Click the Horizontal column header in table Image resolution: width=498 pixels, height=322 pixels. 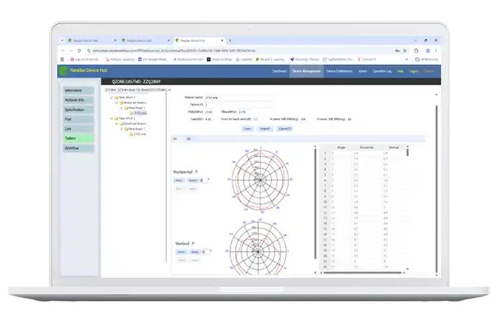click(367, 147)
